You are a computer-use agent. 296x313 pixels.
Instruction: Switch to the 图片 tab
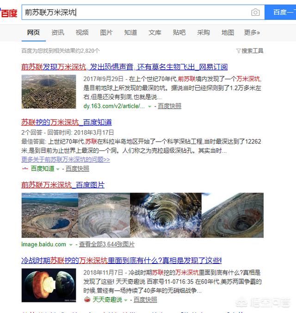106,32
